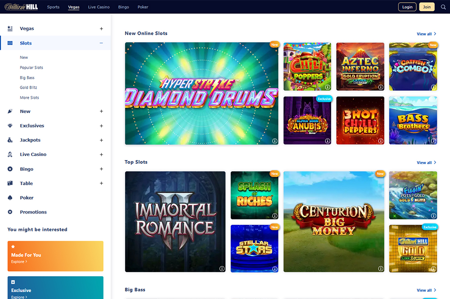The image size is (450, 299).
Task: View all Big Bass games
Action: coord(427,290)
